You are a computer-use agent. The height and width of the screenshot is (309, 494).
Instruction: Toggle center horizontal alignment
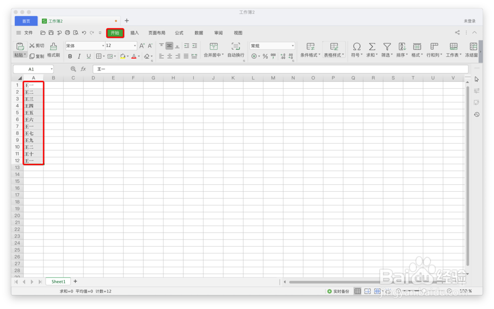coord(169,56)
